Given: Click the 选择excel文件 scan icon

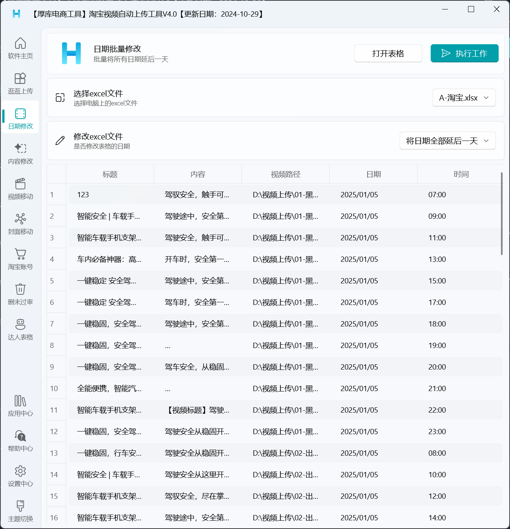Looking at the screenshot, I should [60, 97].
